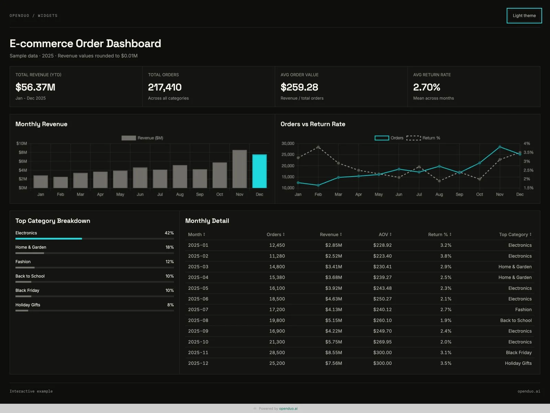The width and height of the screenshot is (550, 413).
Task: Switch to Light theme
Action: [524, 15]
